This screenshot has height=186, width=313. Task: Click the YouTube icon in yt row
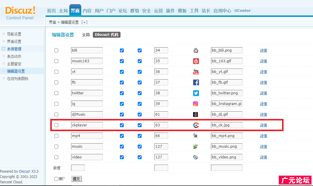[196, 72]
